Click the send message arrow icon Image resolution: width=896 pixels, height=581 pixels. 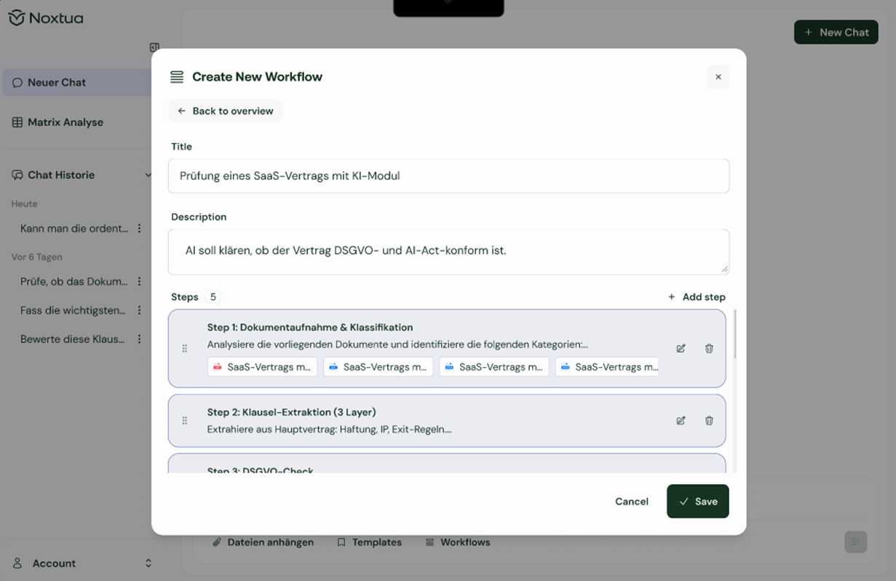[855, 542]
